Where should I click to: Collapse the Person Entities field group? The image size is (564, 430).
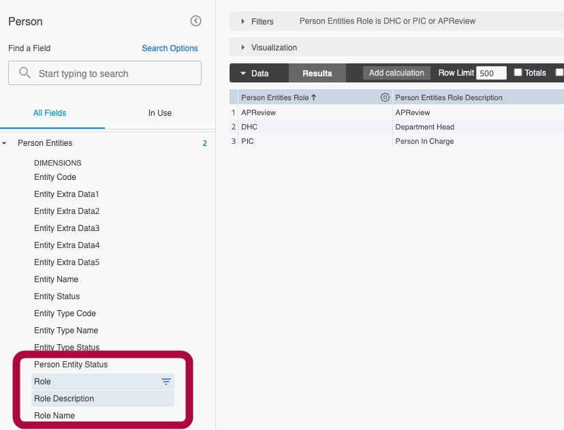tap(5, 143)
